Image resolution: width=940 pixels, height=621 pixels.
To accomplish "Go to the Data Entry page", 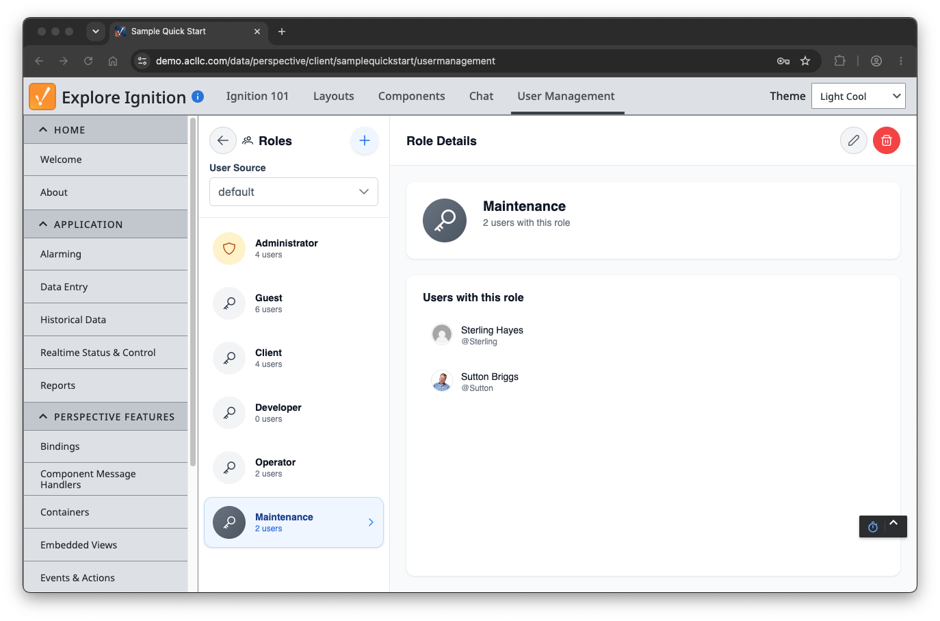I will 105,287.
